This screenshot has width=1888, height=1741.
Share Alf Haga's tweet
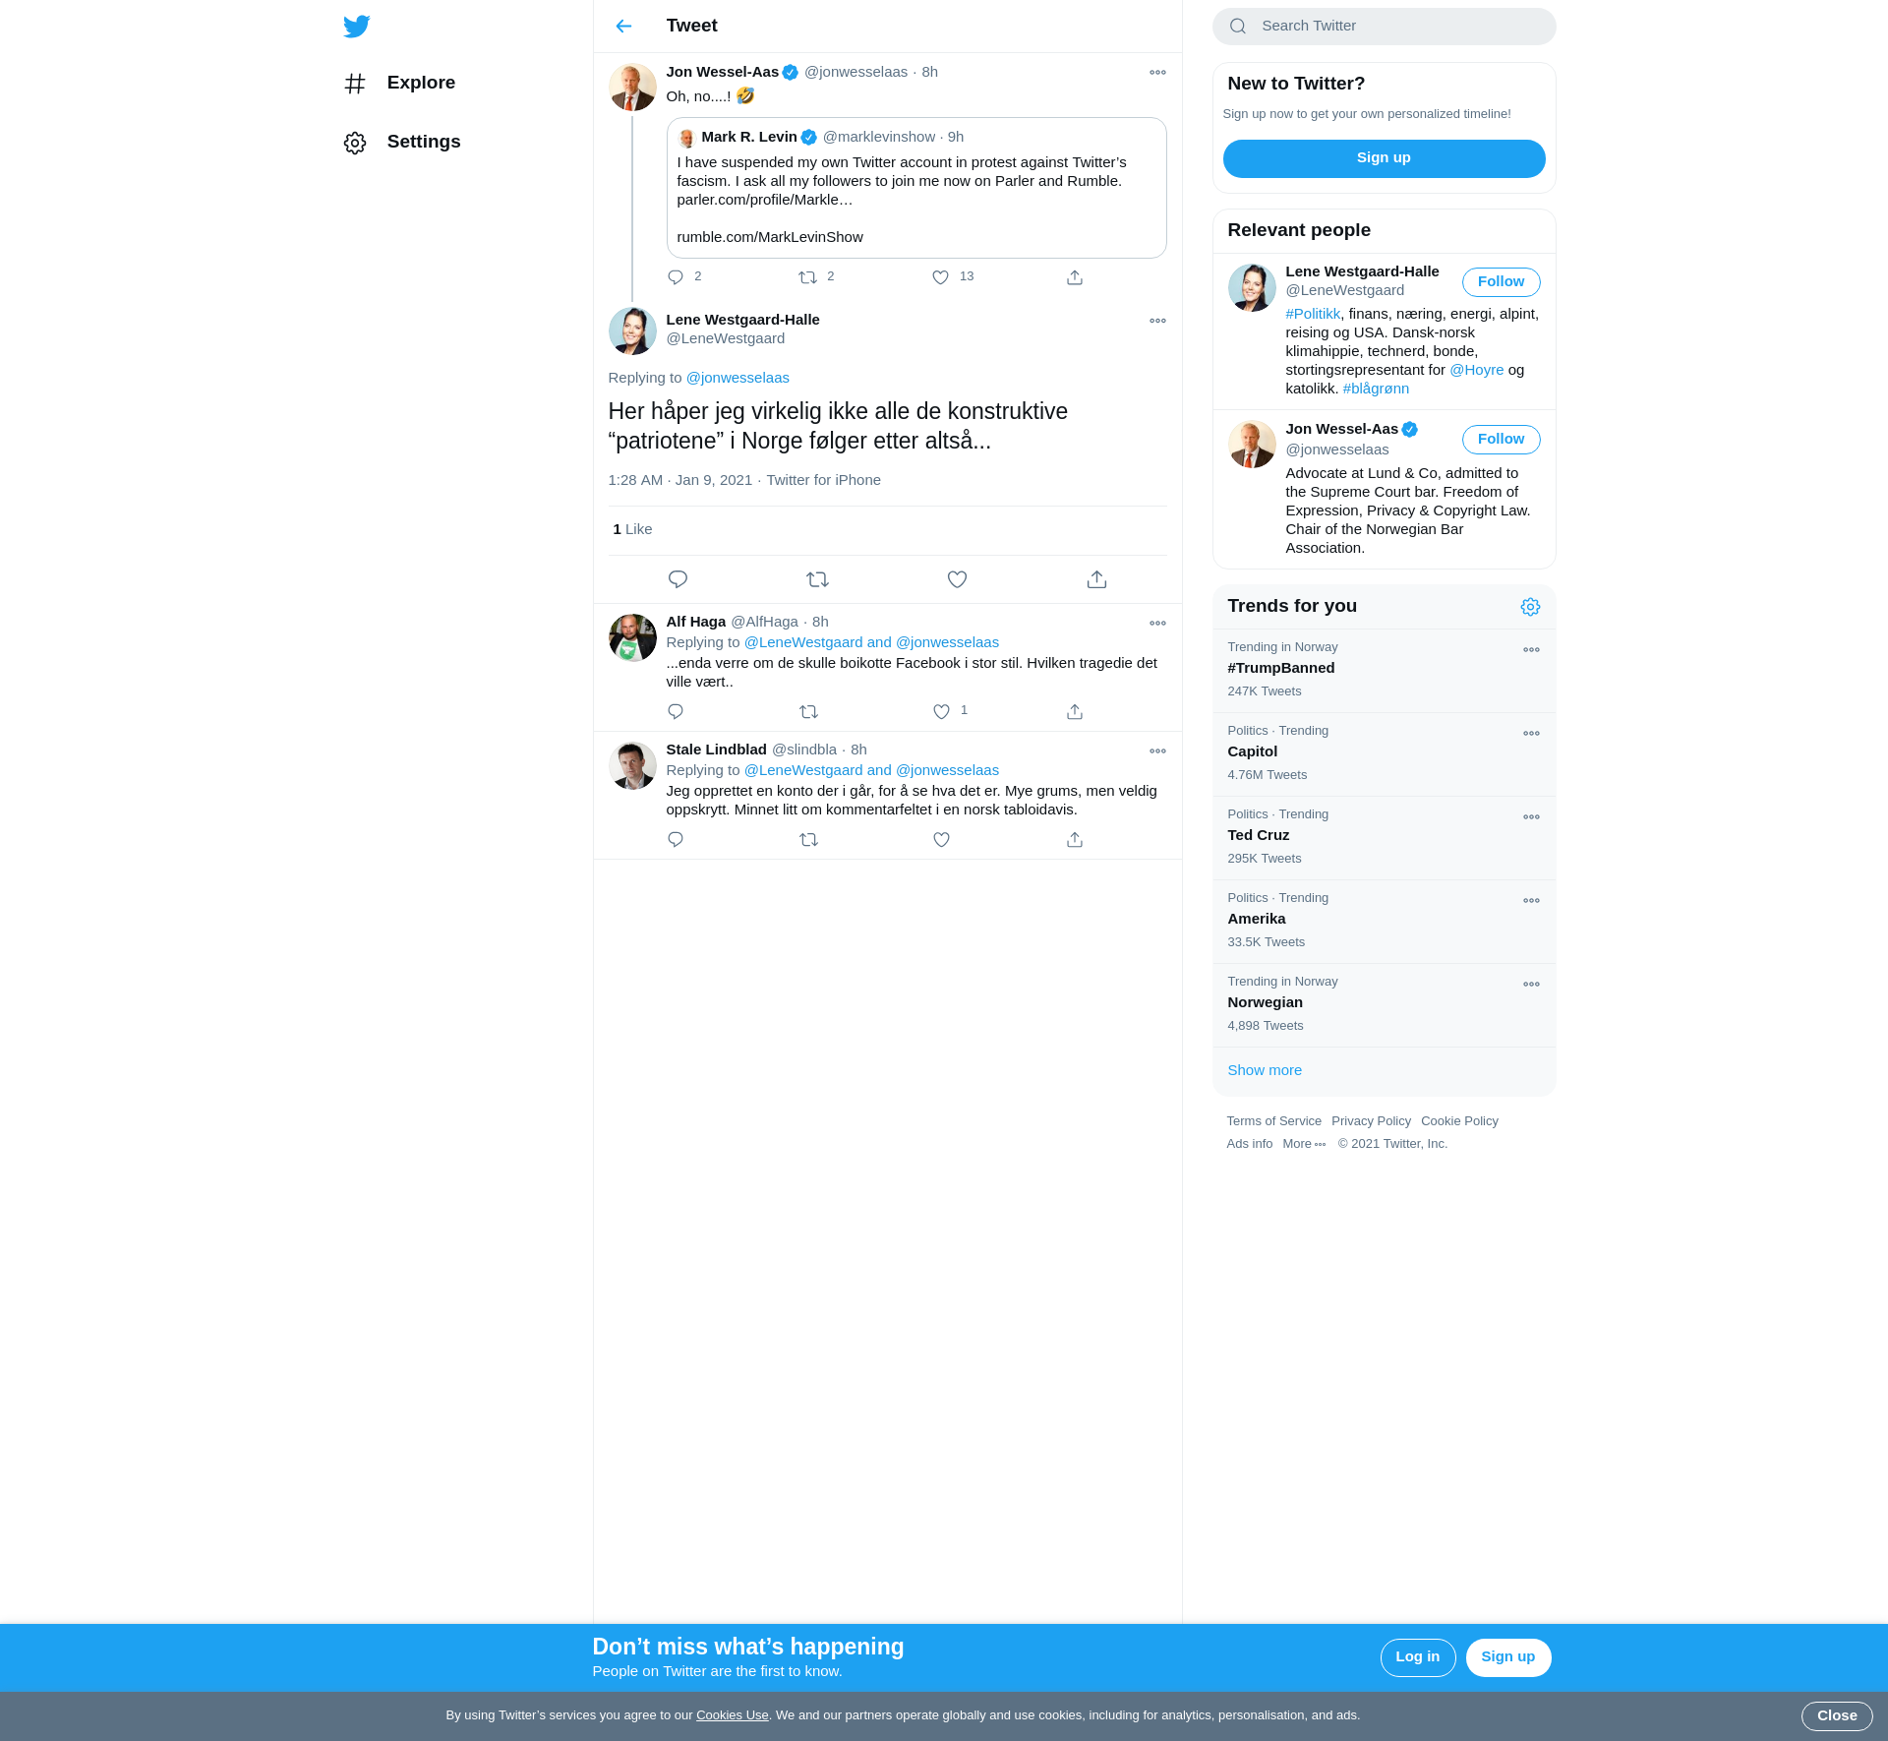click(x=1075, y=711)
